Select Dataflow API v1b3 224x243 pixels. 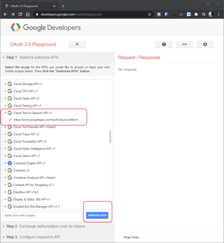pyautogui.click(x=26, y=192)
